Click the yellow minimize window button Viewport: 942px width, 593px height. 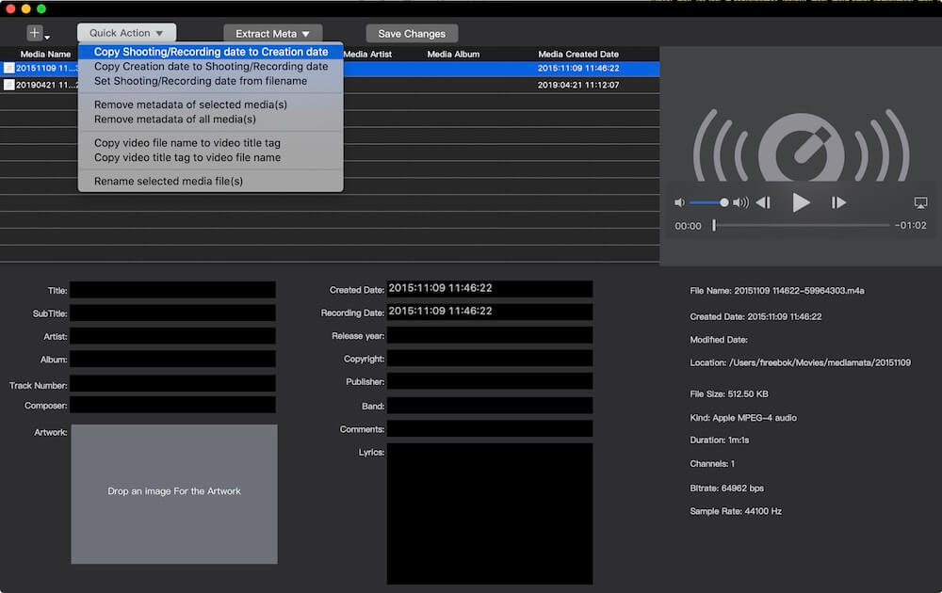(x=25, y=8)
